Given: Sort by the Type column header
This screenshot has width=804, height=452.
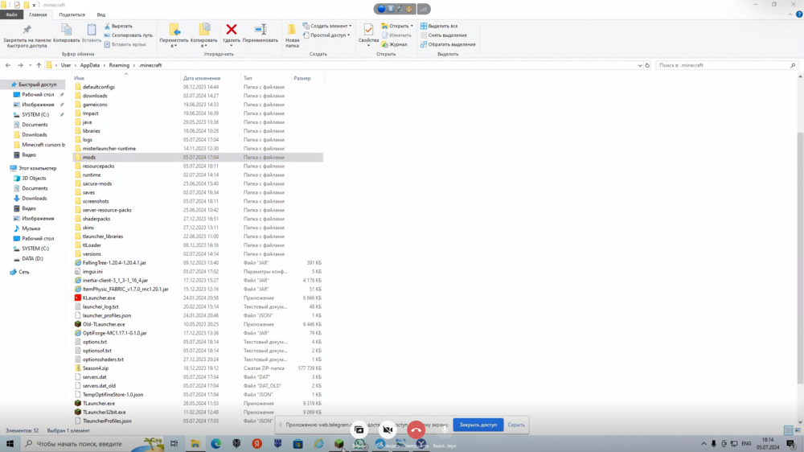Looking at the screenshot, I should (248, 78).
